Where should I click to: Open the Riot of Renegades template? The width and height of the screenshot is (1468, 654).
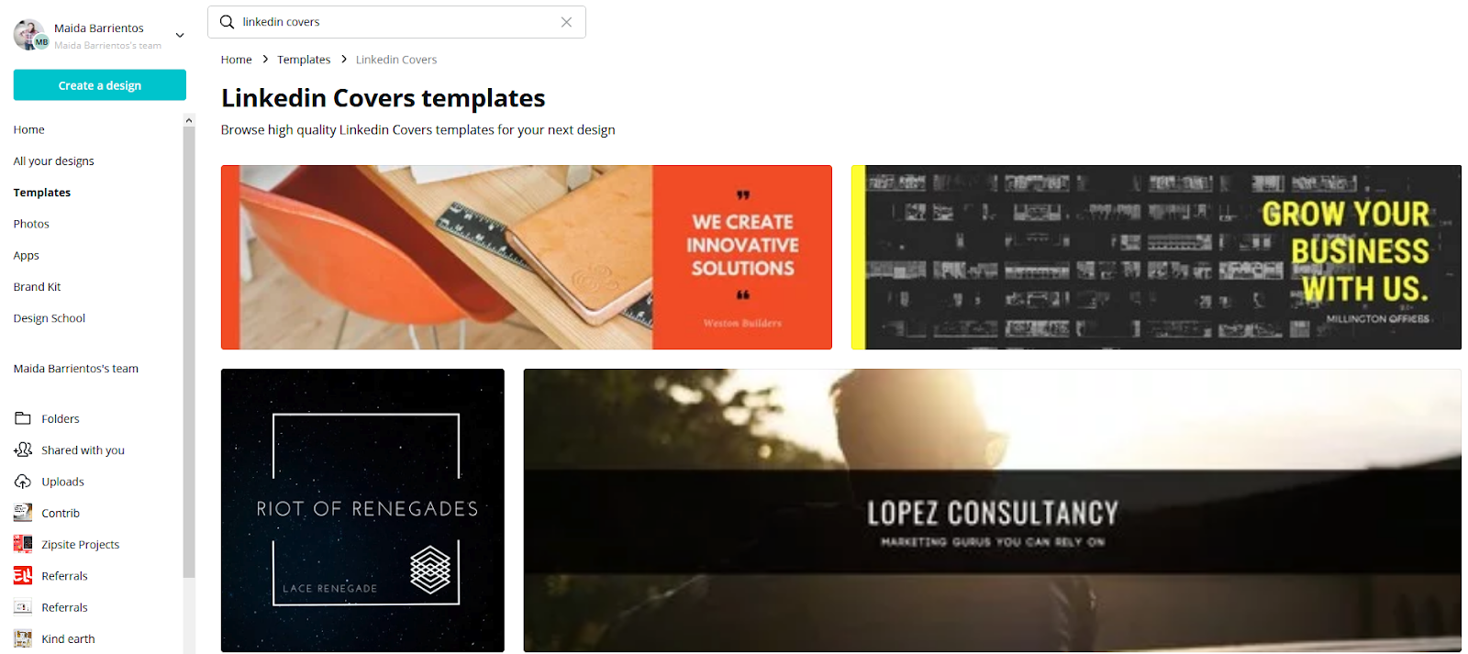(x=362, y=510)
